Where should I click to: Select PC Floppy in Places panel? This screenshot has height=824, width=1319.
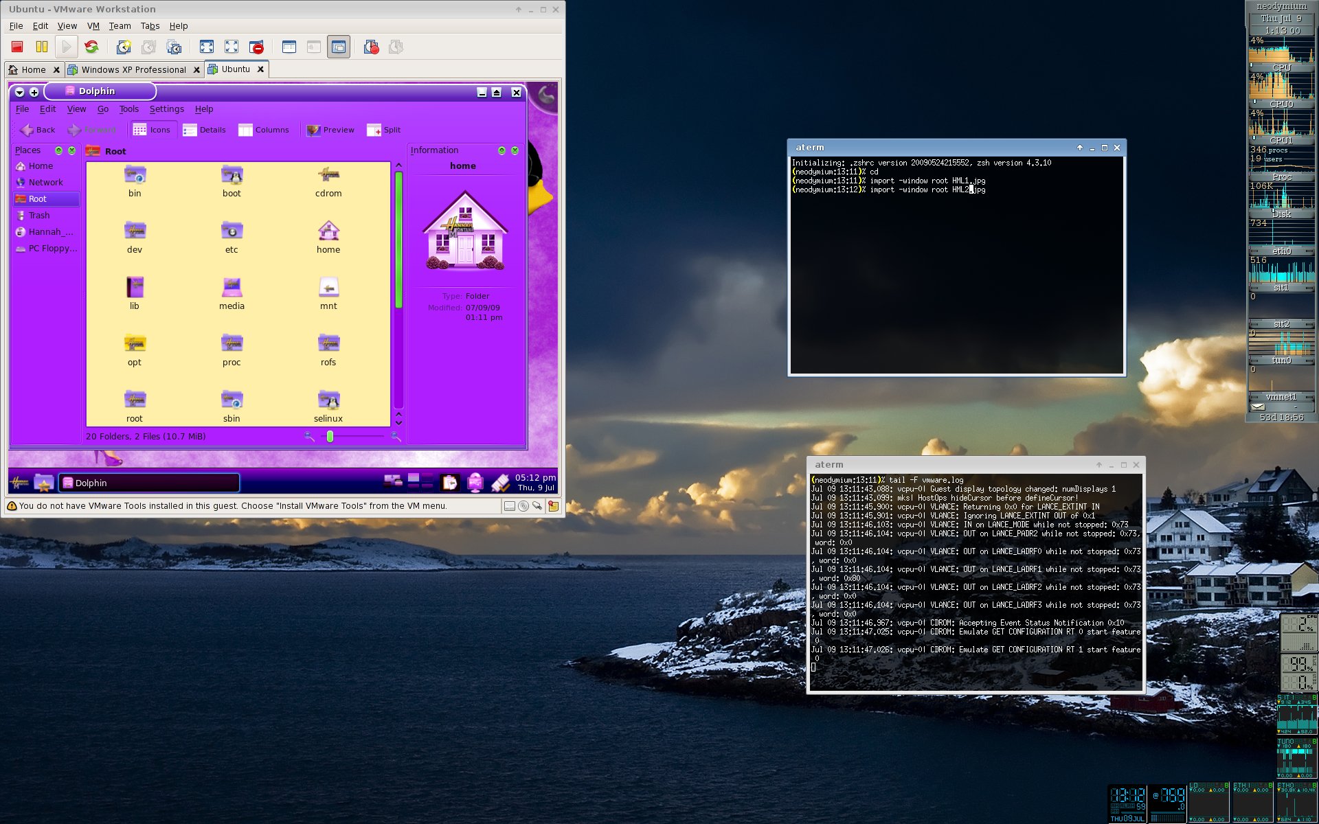point(46,249)
